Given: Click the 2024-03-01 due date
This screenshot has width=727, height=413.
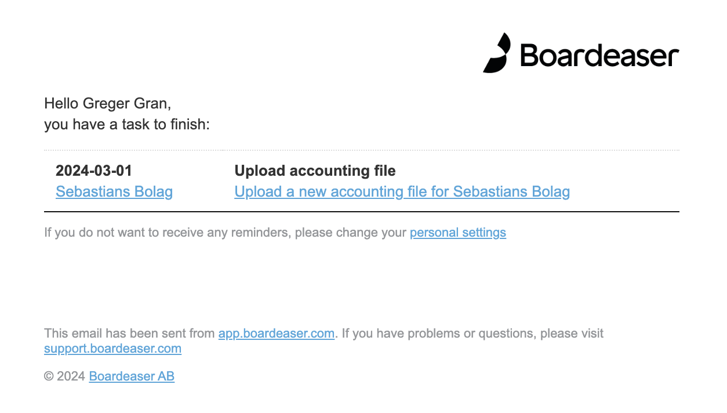Looking at the screenshot, I should click(x=94, y=171).
